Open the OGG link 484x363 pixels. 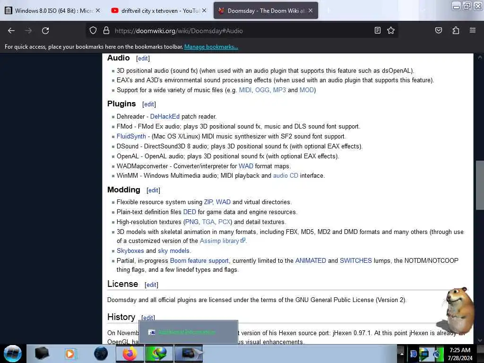263,90
